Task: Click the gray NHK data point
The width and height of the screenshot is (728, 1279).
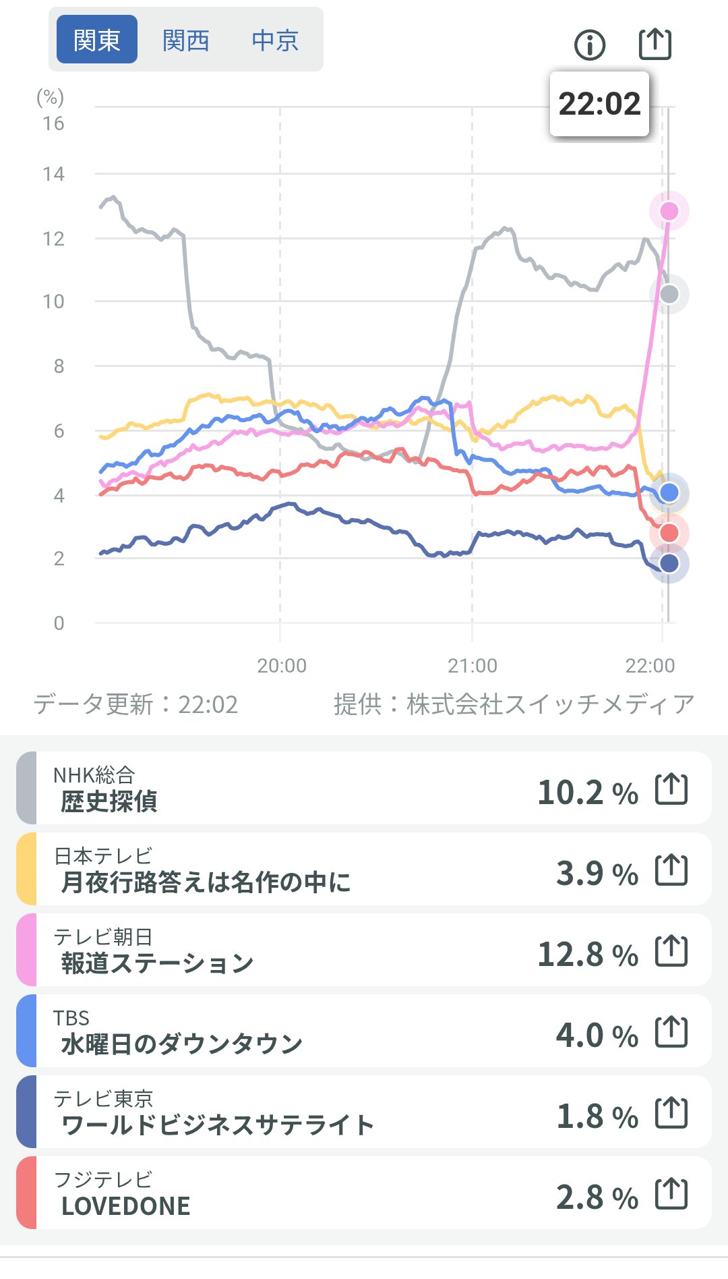Action: click(x=669, y=294)
